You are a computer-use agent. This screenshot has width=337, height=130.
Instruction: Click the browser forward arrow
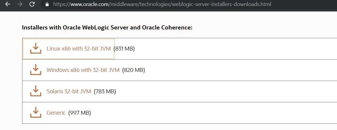click(x=20, y=4)
